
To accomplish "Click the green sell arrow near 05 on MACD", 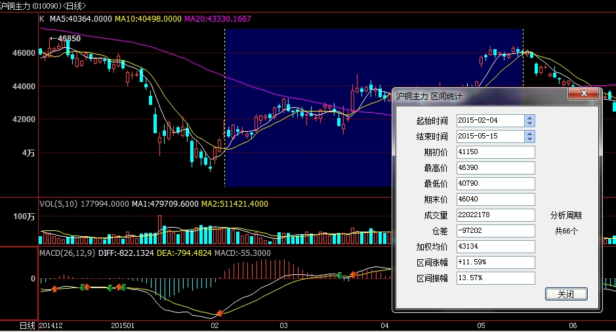I will [340, 276].
